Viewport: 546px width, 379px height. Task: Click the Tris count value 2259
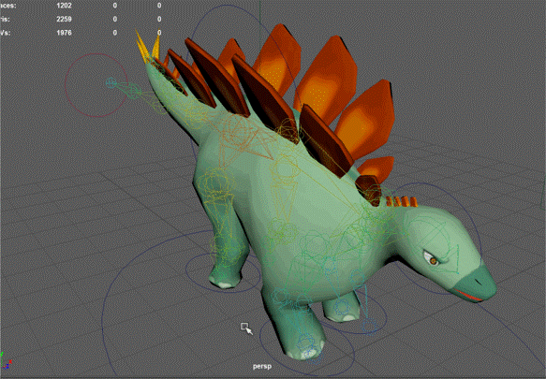coord(64,19)
